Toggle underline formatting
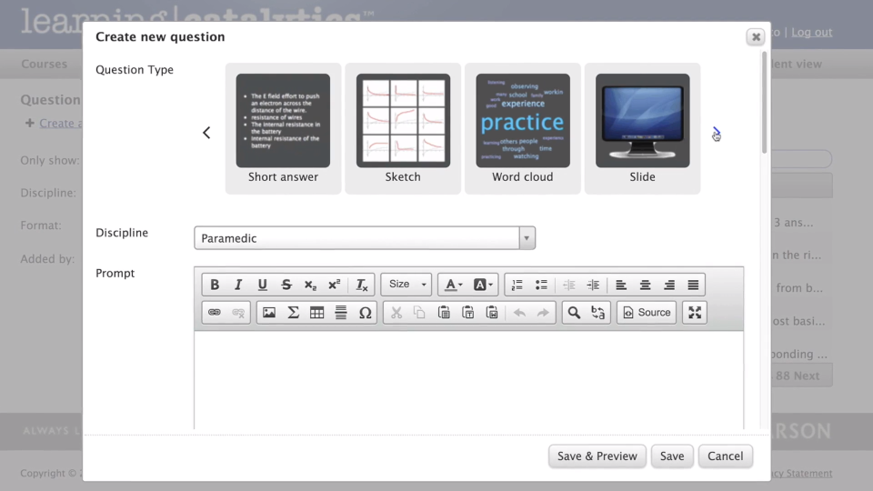 point(262,285)
